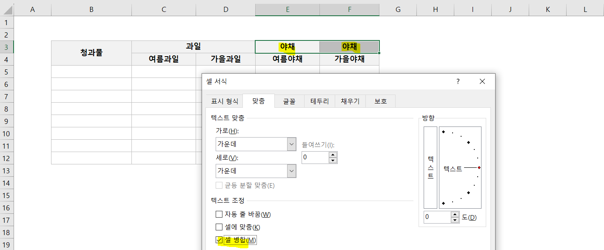Viewport: 604px width, 250px height.
Task: Switch to the 표시 형식 tab
Action: (224, 101)
